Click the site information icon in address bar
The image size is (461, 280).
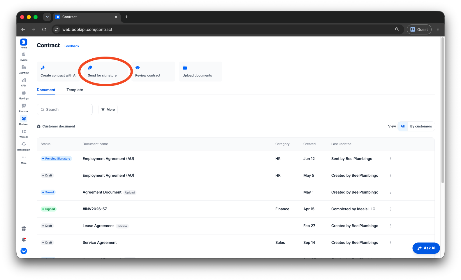pos(57,29)
